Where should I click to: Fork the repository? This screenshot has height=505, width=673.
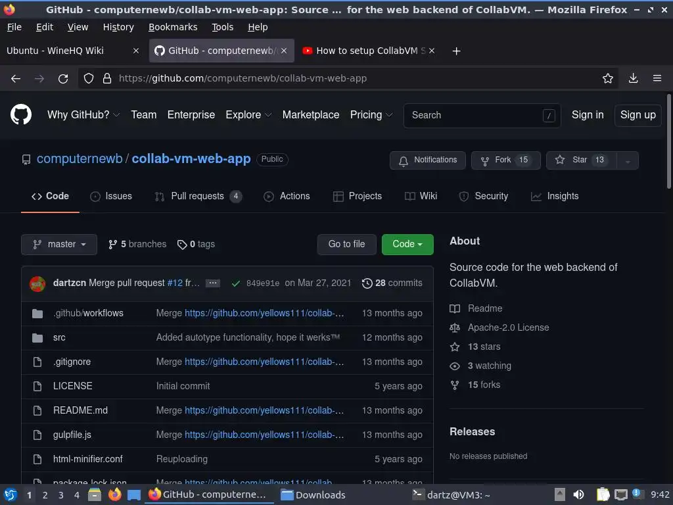pyautogui.click(x=505, y=160)
